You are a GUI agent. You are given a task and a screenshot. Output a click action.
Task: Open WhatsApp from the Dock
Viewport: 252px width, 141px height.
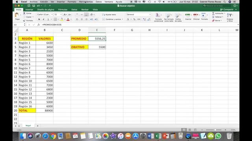(218, 136)
